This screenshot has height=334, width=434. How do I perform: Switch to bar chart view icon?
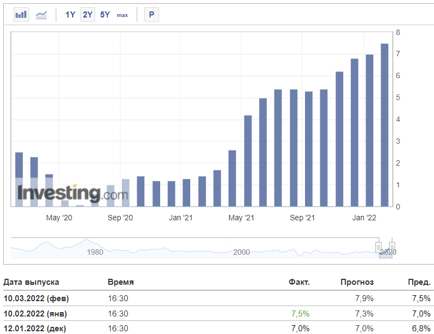21,14
